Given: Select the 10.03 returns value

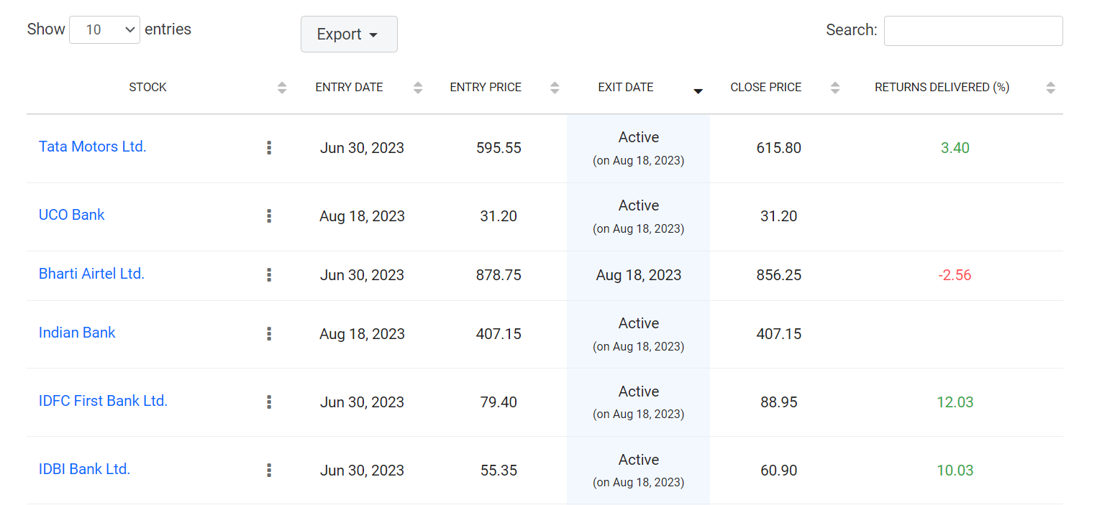Looking at the screenshot, I should click(955, 471).
